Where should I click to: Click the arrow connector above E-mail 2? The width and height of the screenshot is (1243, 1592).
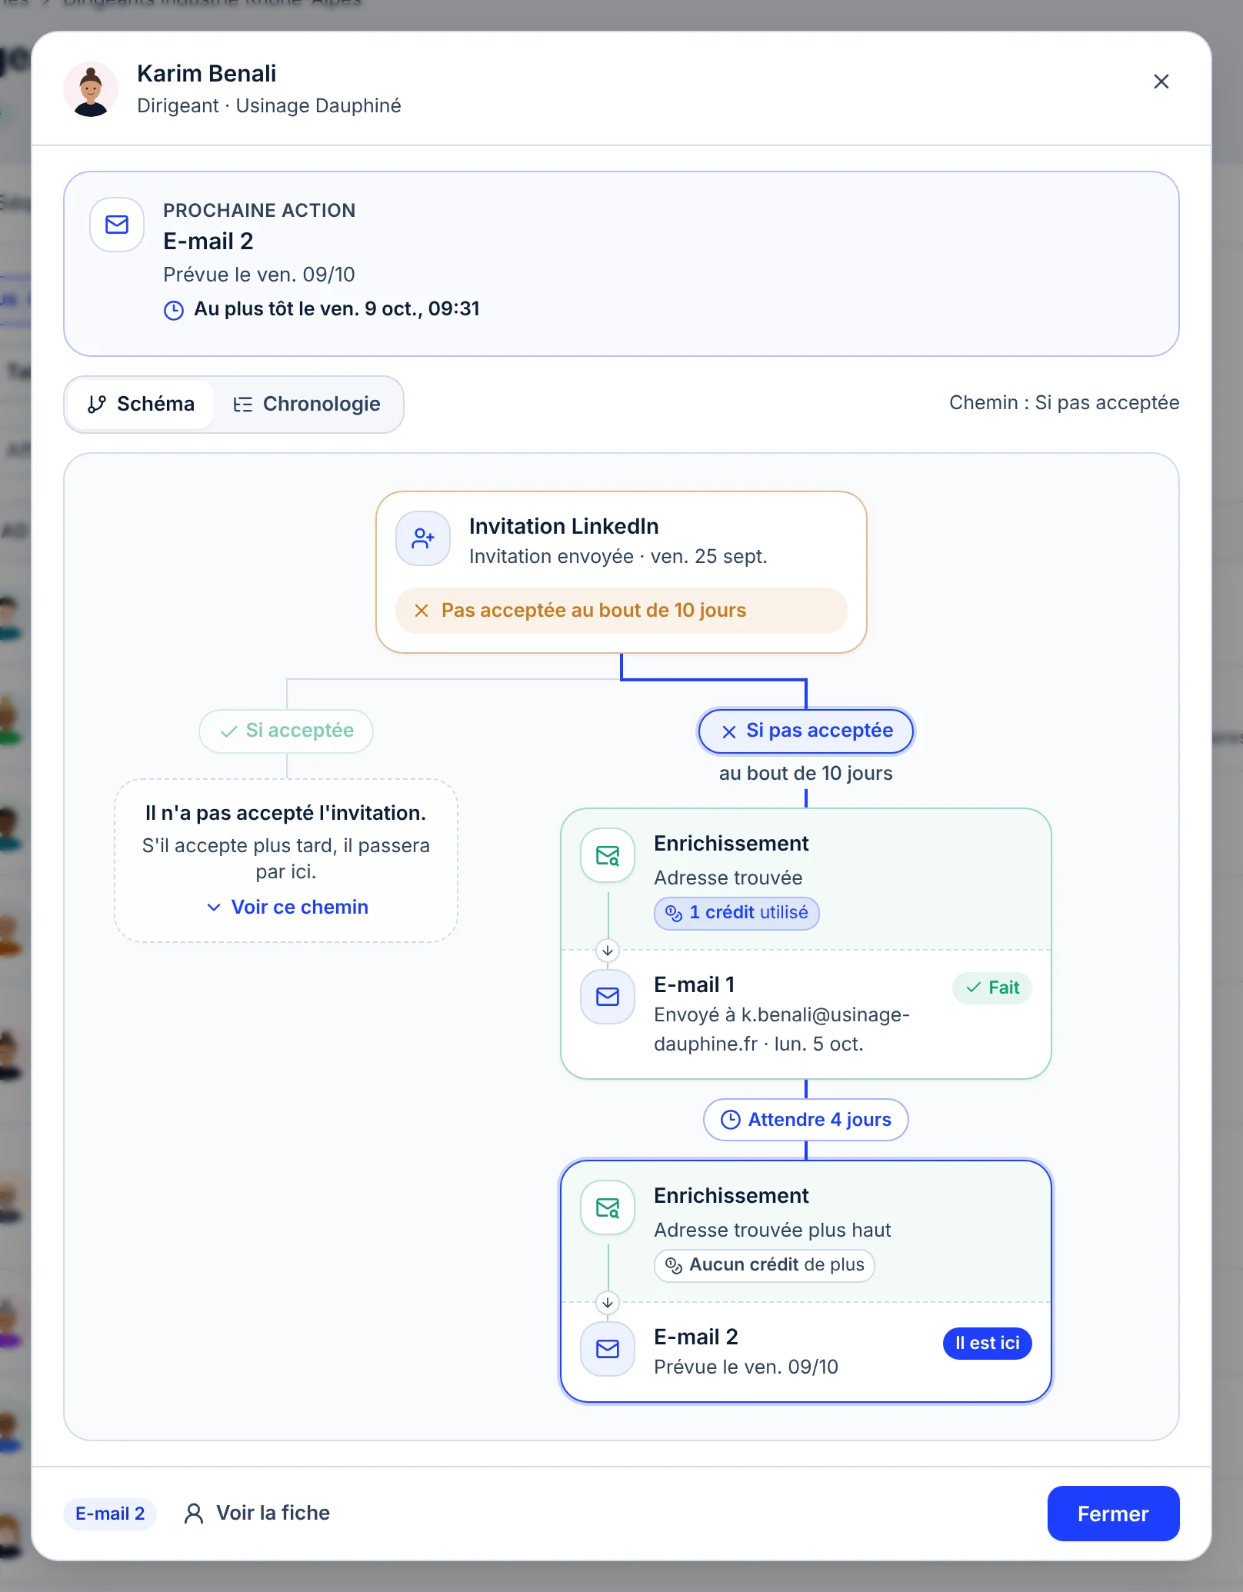(x=608, y=1303)
